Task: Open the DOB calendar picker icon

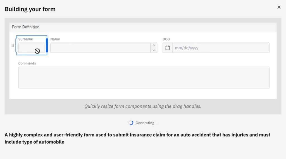Action: (168, 48)
